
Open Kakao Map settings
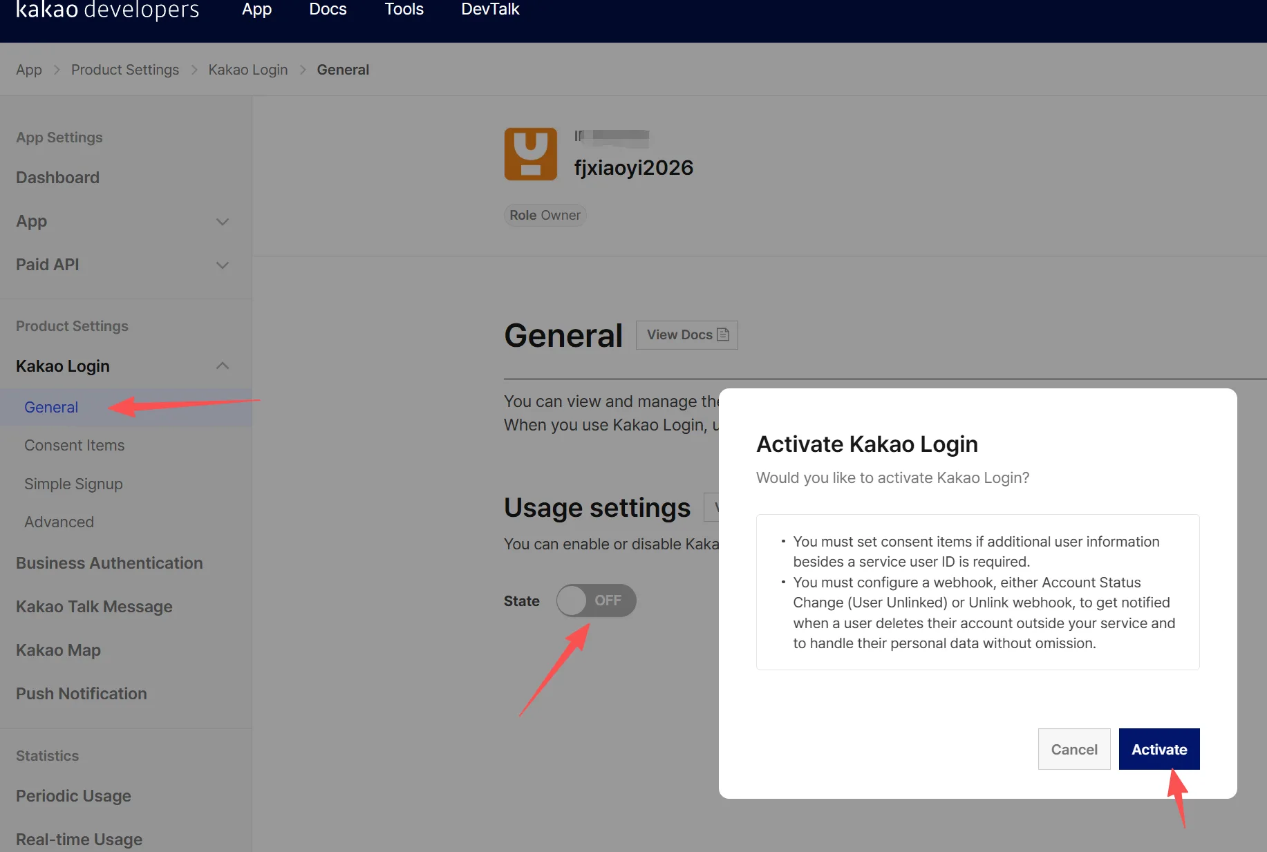(58, 650)
